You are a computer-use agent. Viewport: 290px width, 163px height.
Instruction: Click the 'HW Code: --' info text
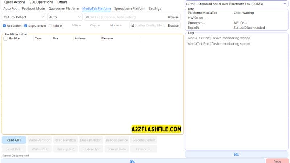click(x=197, y=18)
